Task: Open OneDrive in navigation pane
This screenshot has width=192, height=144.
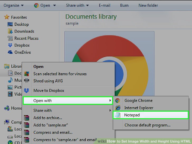Action: 23,52
